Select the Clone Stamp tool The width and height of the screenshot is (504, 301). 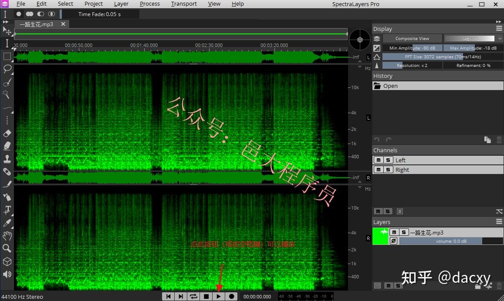point(7,159)
